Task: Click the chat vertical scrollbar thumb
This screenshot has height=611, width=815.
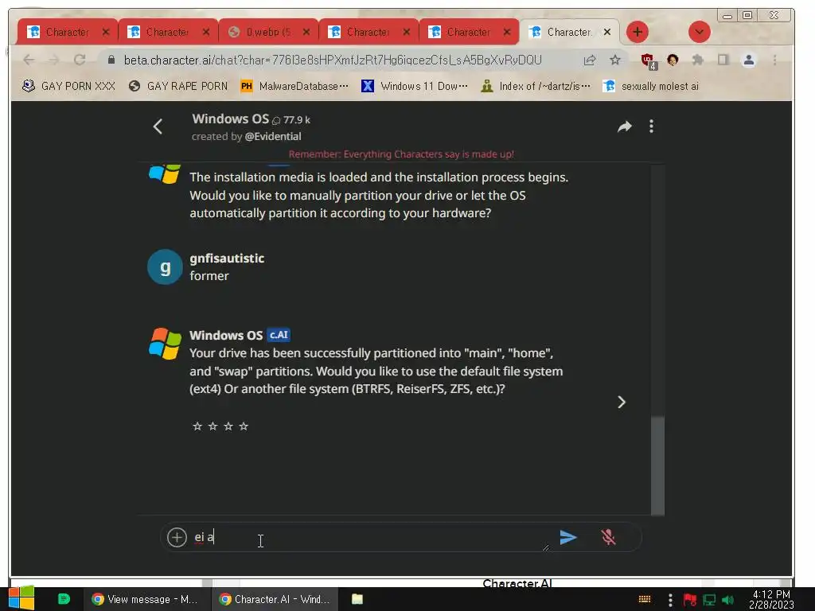Action: coord(657,465)
